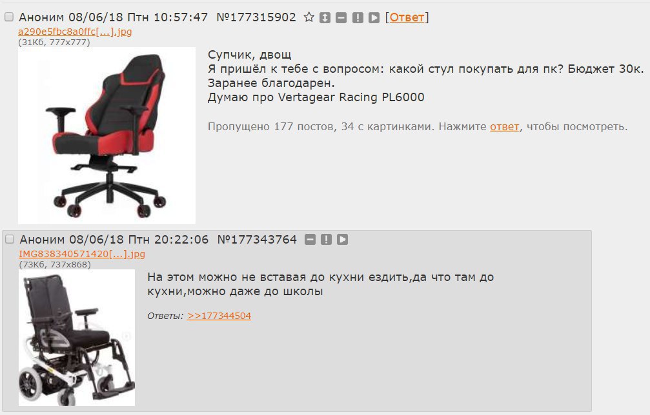Expand the gaming chair thumbnail image
Viewport: 650px width, 415px height.
[107, 135]
